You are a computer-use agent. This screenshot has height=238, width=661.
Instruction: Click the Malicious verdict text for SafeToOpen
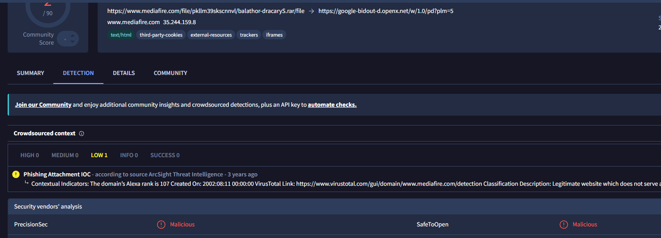pyautogui.click(x=585, y=225)
